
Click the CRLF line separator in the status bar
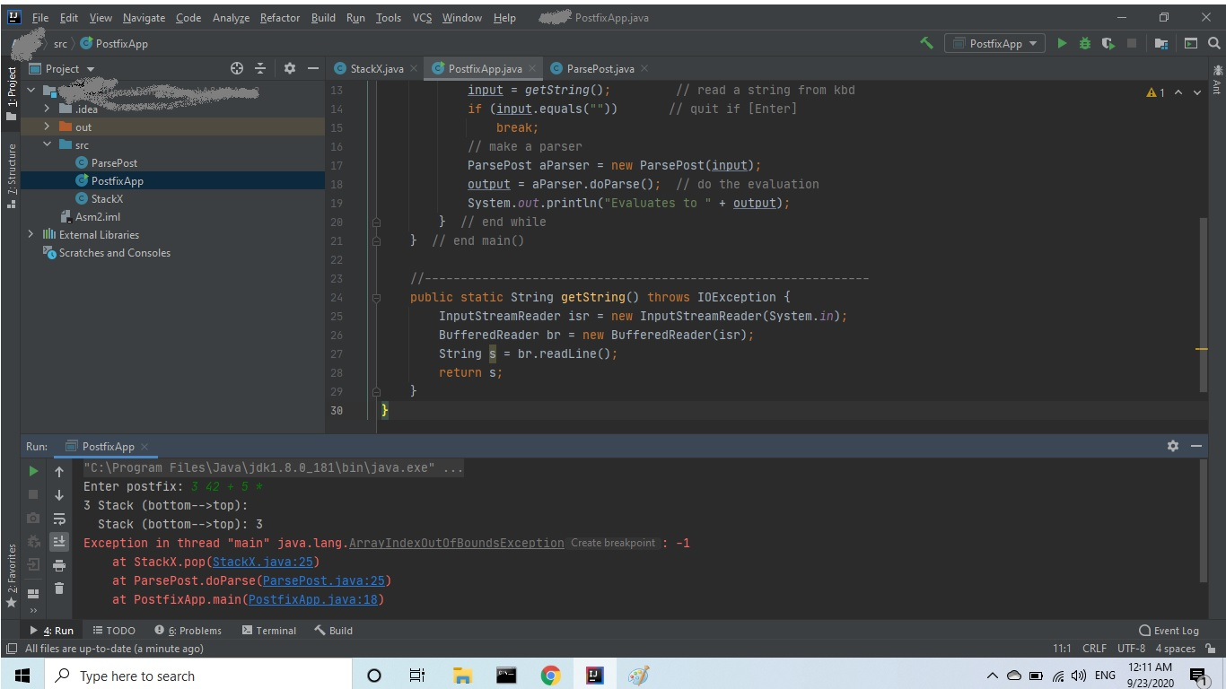pos(1094,649)
